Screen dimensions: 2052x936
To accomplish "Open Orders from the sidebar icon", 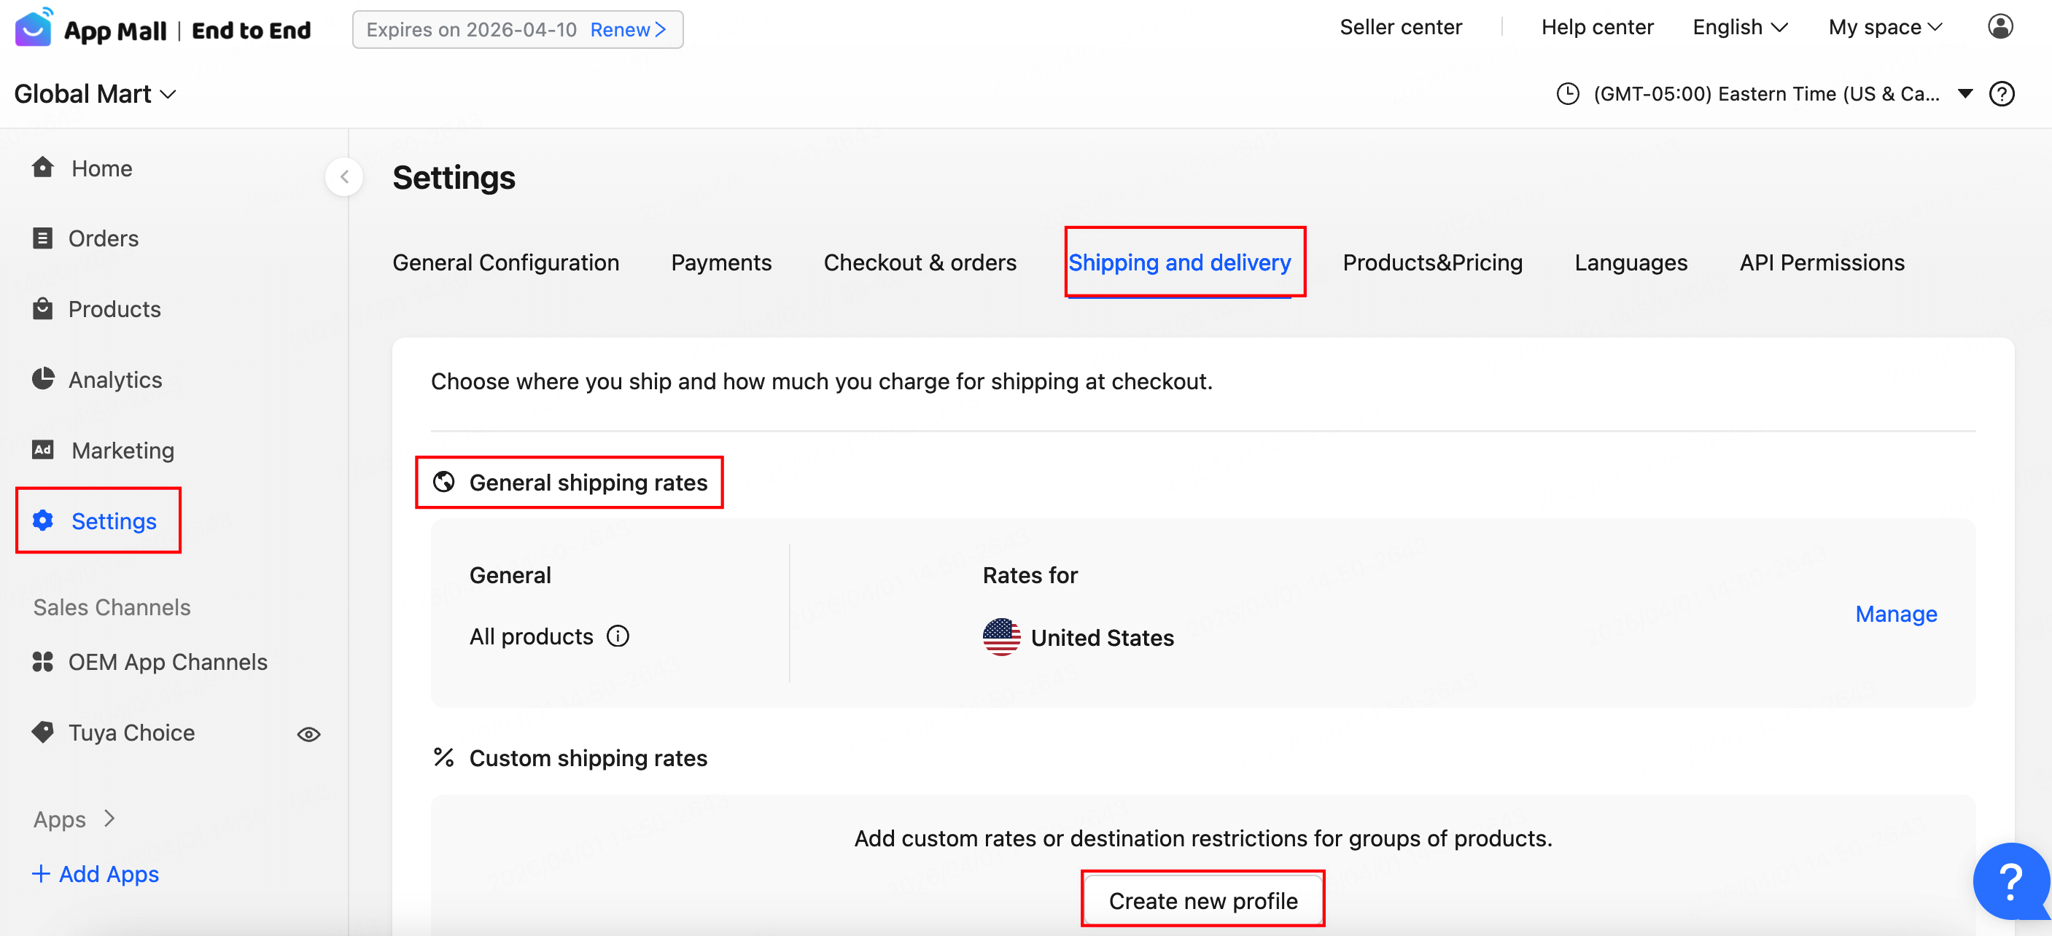I will tap(43, 238).
